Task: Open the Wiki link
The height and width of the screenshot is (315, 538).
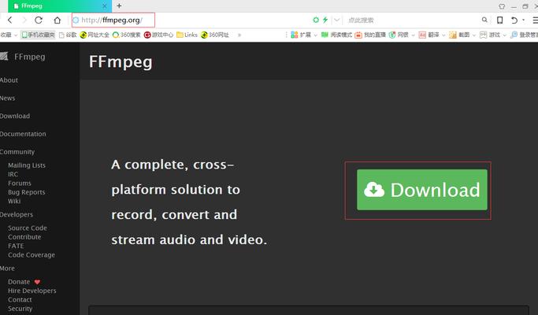Action: 14,201
